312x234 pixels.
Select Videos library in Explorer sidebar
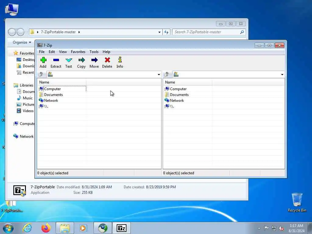(x=25, y=111)
